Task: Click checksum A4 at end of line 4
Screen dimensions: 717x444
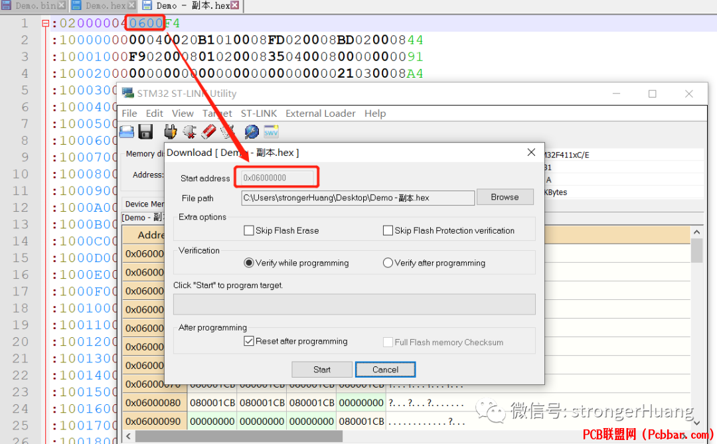Action: (415, 74)
